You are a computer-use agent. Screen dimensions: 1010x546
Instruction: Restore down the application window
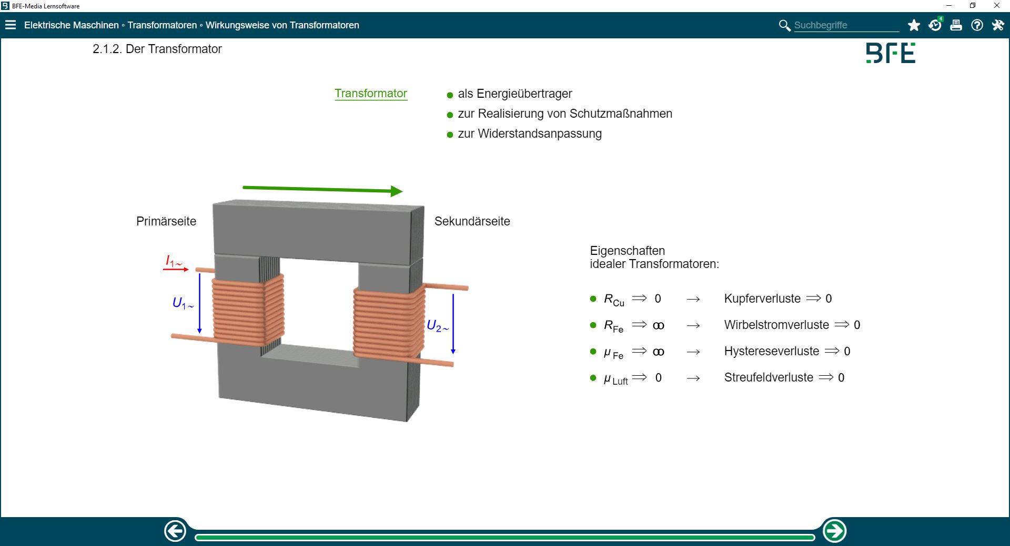pos(973,6)
